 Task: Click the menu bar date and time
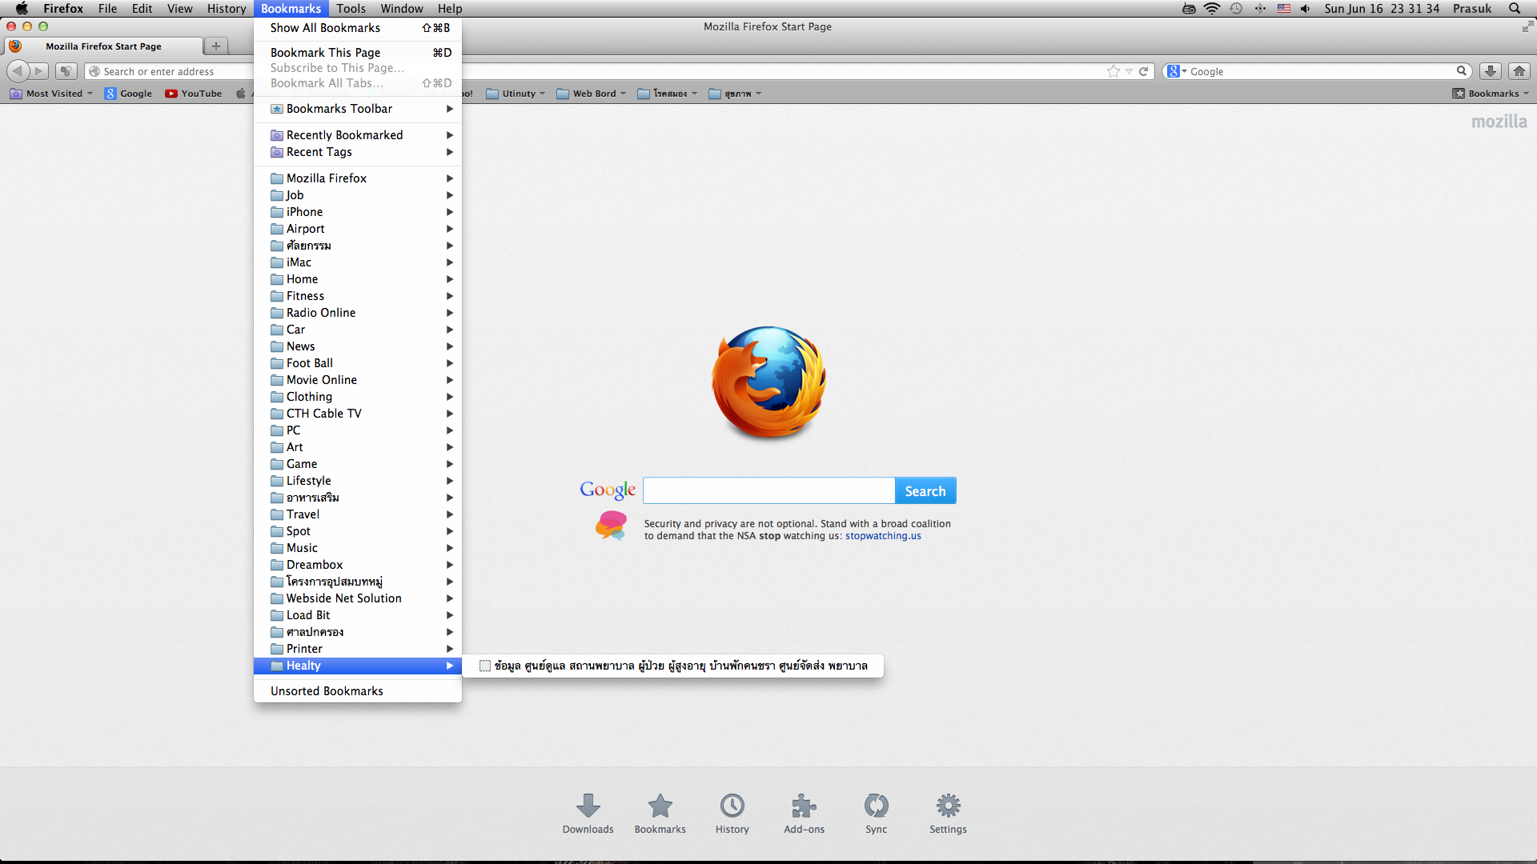pyautogui.click(x=1382, y=8)
